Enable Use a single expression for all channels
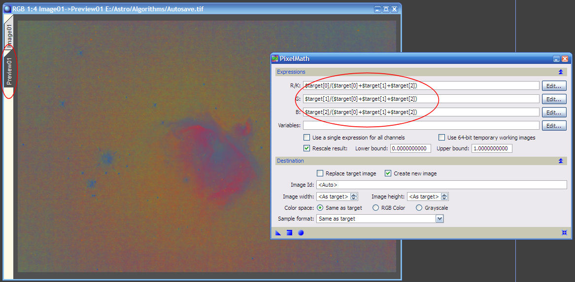The height and width of the screenshot is (282, 575). tap(306, 138)
